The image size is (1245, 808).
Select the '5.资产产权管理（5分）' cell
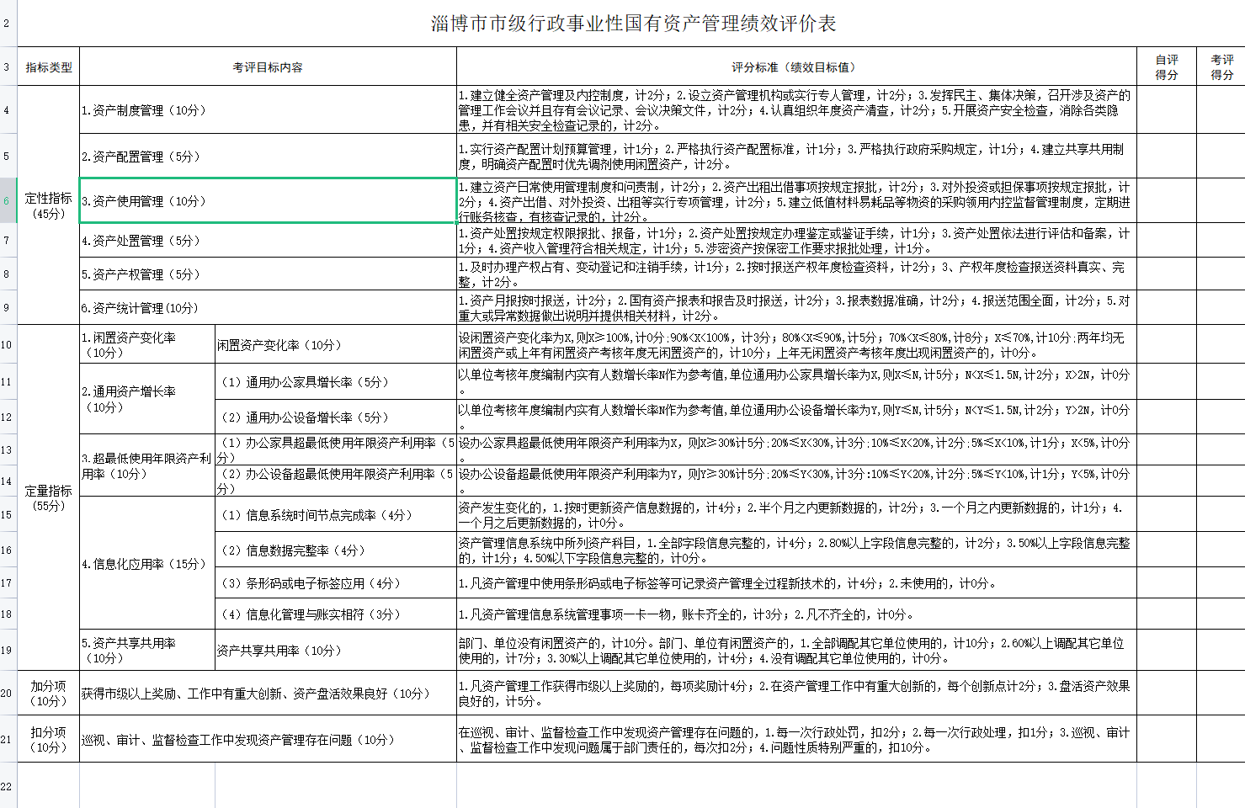coord(268,274)
